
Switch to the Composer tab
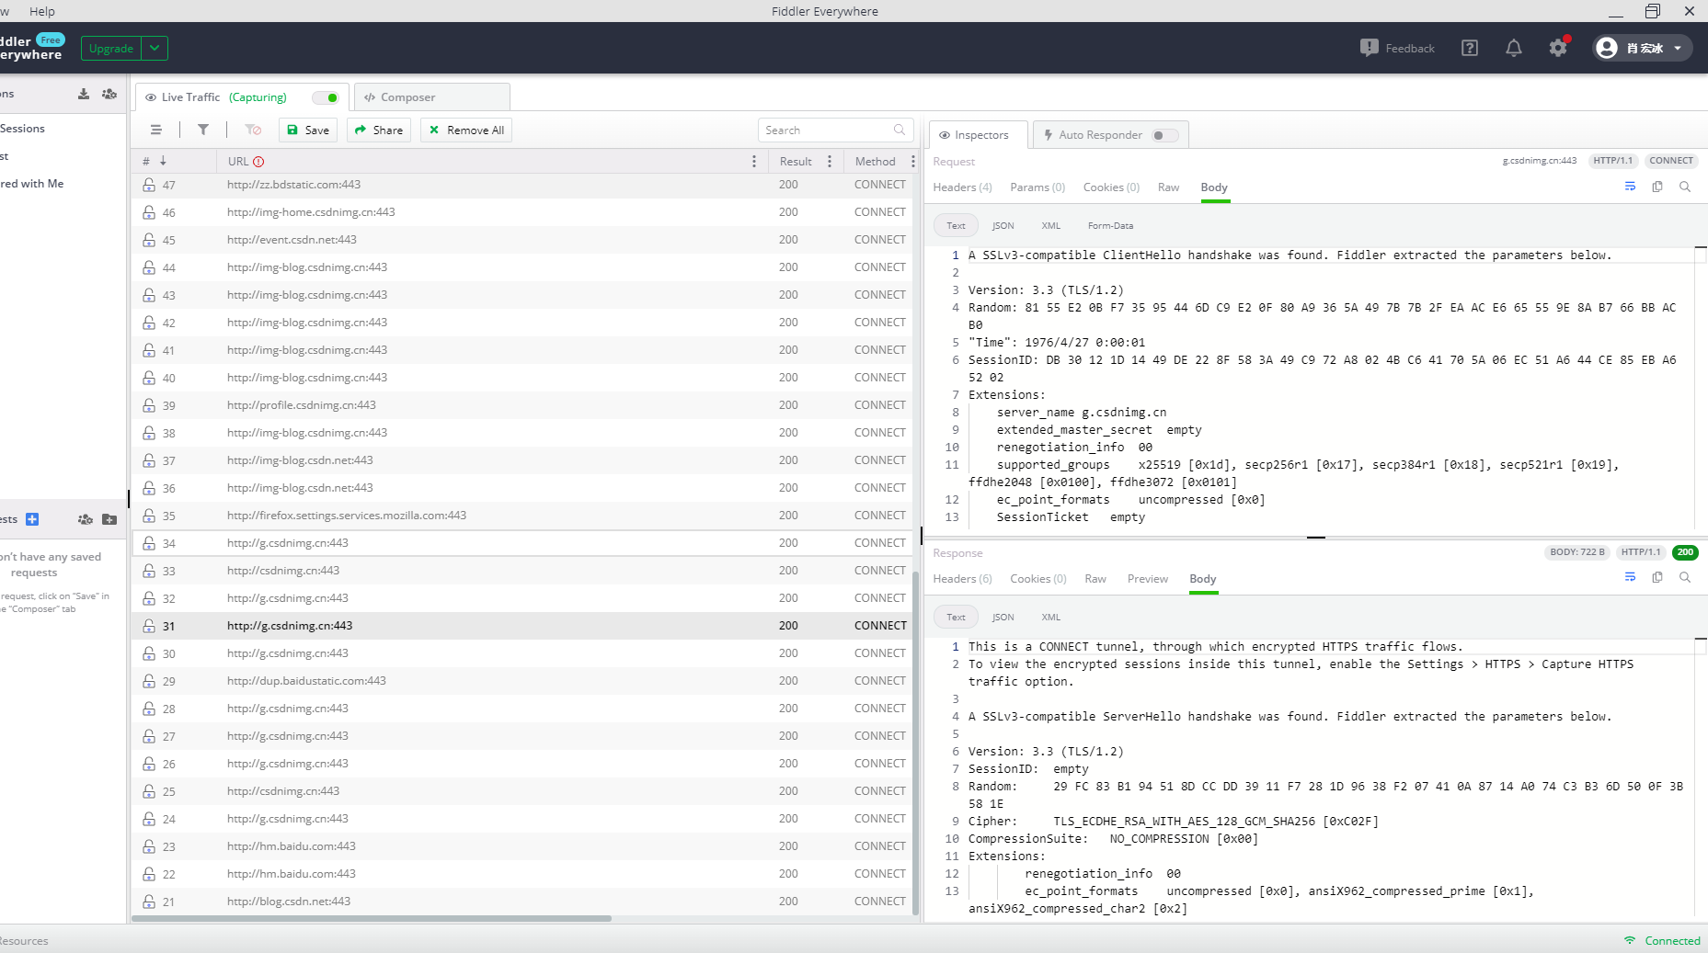407,97
